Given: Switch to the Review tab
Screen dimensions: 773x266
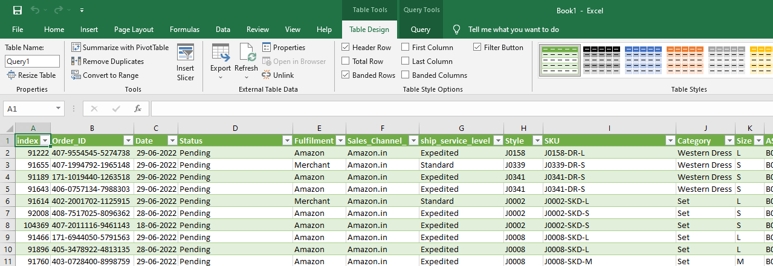Looking at the screenshot, I should (257, 29).
